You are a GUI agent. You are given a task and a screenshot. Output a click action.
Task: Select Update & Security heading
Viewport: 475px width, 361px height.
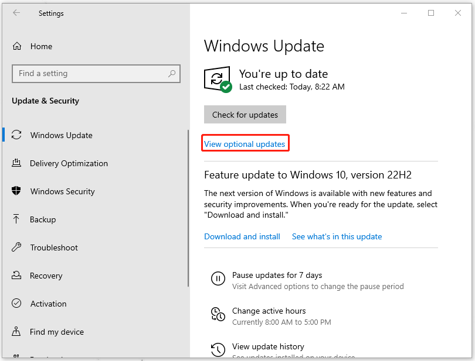tap(45, 101)
